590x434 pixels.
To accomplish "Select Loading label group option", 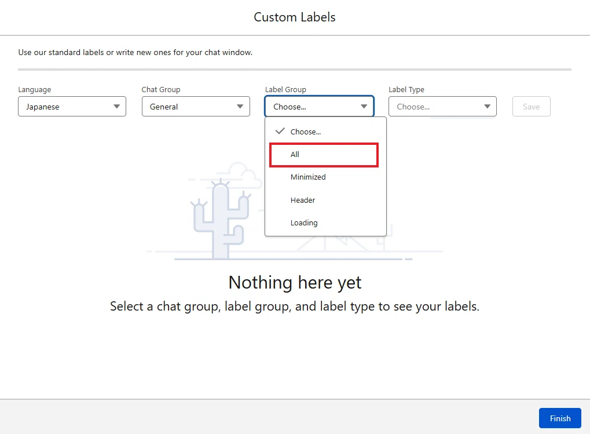I will coord(325,223).
